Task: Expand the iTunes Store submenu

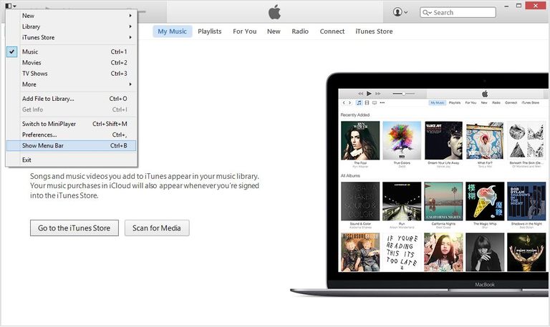Action: [71, 37]
